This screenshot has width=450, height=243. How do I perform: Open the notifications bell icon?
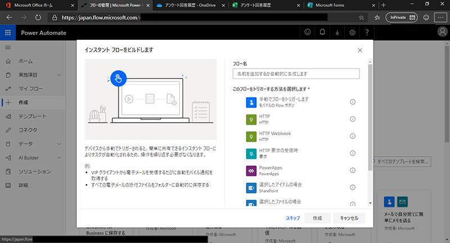pos(322,32)
